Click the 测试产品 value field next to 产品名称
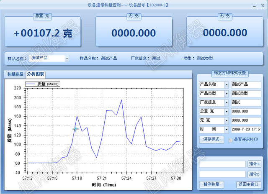This screenshot has width=268, height=194. coord(246,84)
